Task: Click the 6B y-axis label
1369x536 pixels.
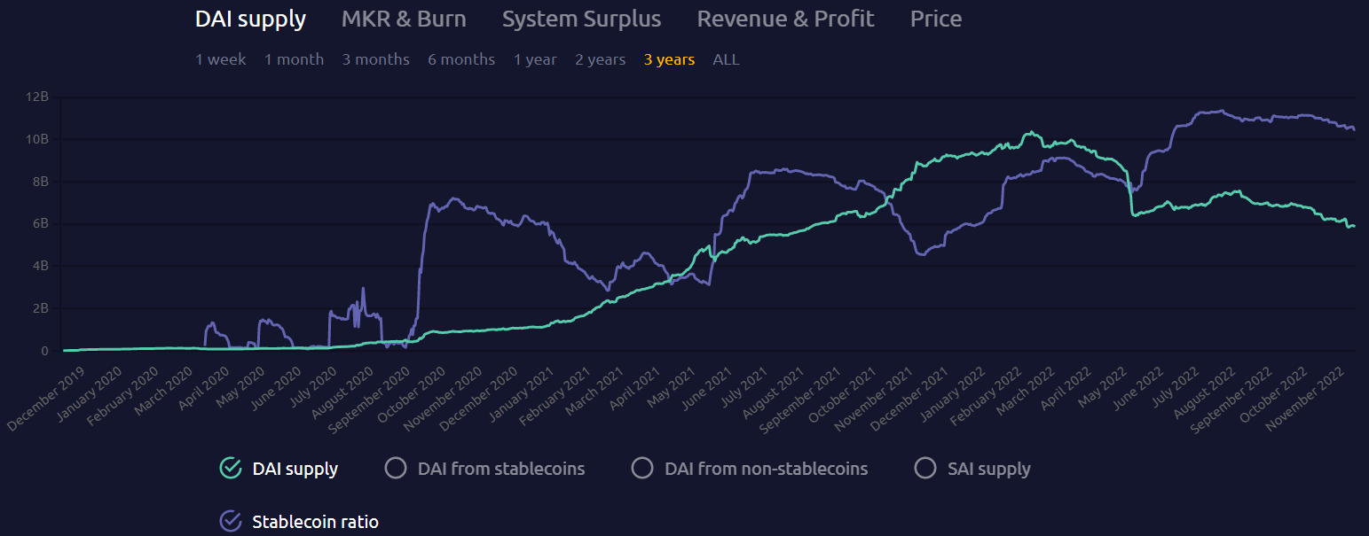Action: click(41, 224)
